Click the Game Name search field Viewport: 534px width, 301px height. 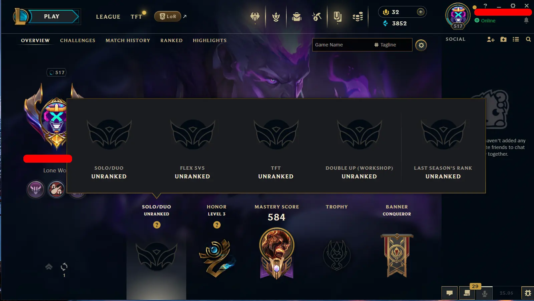[342, 45]
